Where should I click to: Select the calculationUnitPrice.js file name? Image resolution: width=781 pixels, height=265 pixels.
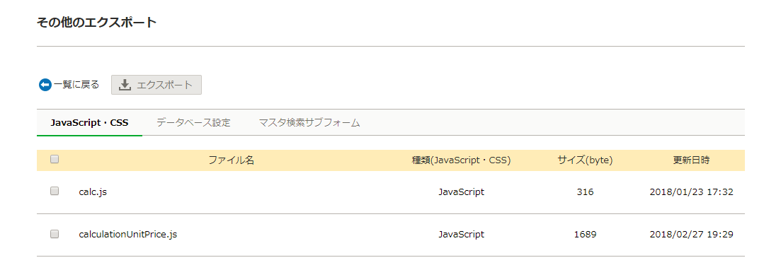(x=128, y=234)
